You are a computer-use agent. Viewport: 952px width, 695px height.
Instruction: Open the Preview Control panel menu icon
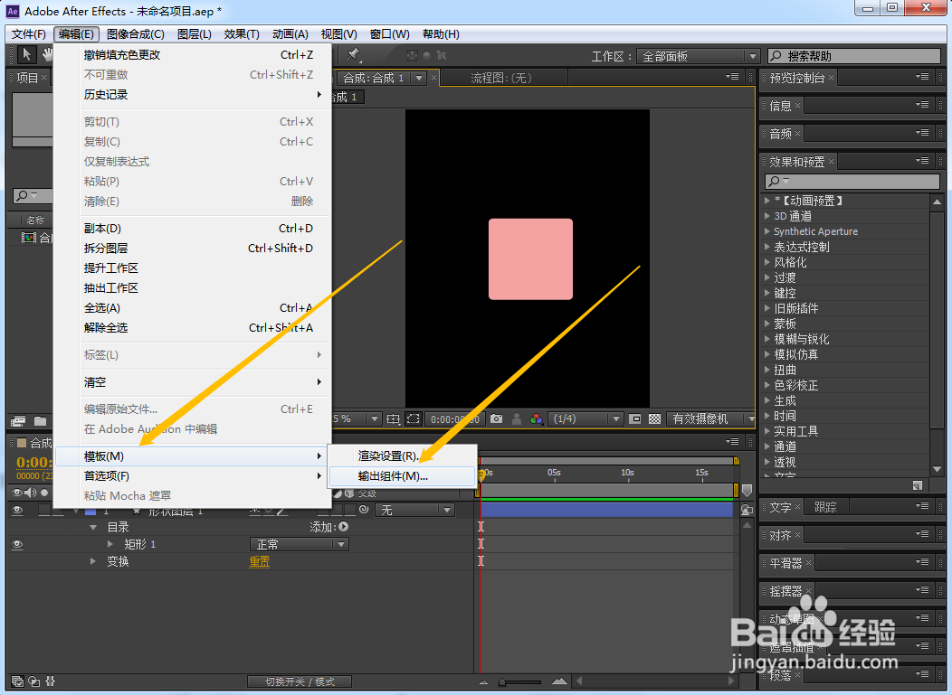pyautogui.click(x=922, y=77)
